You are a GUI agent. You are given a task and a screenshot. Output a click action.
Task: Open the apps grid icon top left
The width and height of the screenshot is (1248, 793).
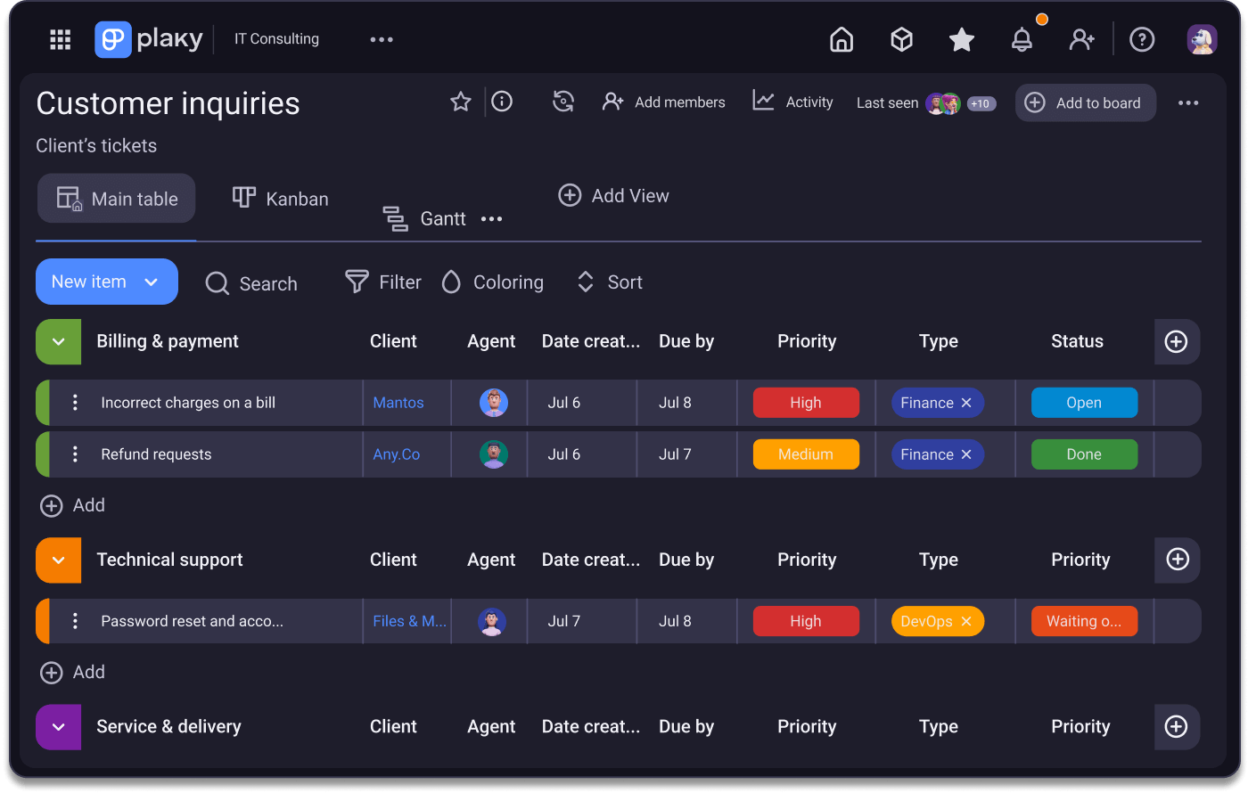pos(60,38)
